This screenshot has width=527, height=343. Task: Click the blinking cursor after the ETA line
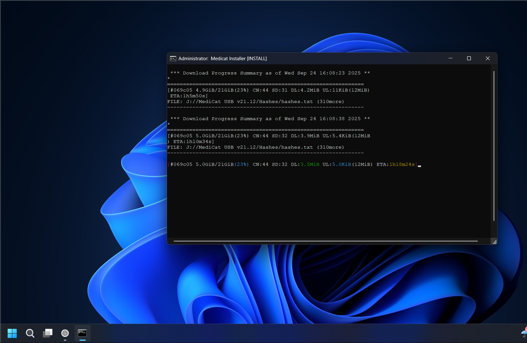pos(420,166)
